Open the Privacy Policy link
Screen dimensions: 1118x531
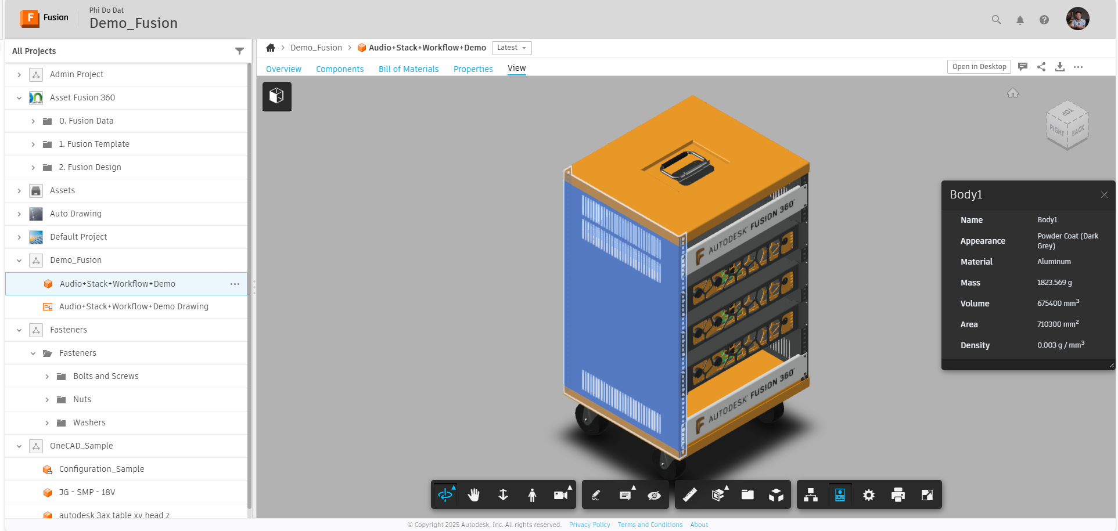click(x=589, y=525)
